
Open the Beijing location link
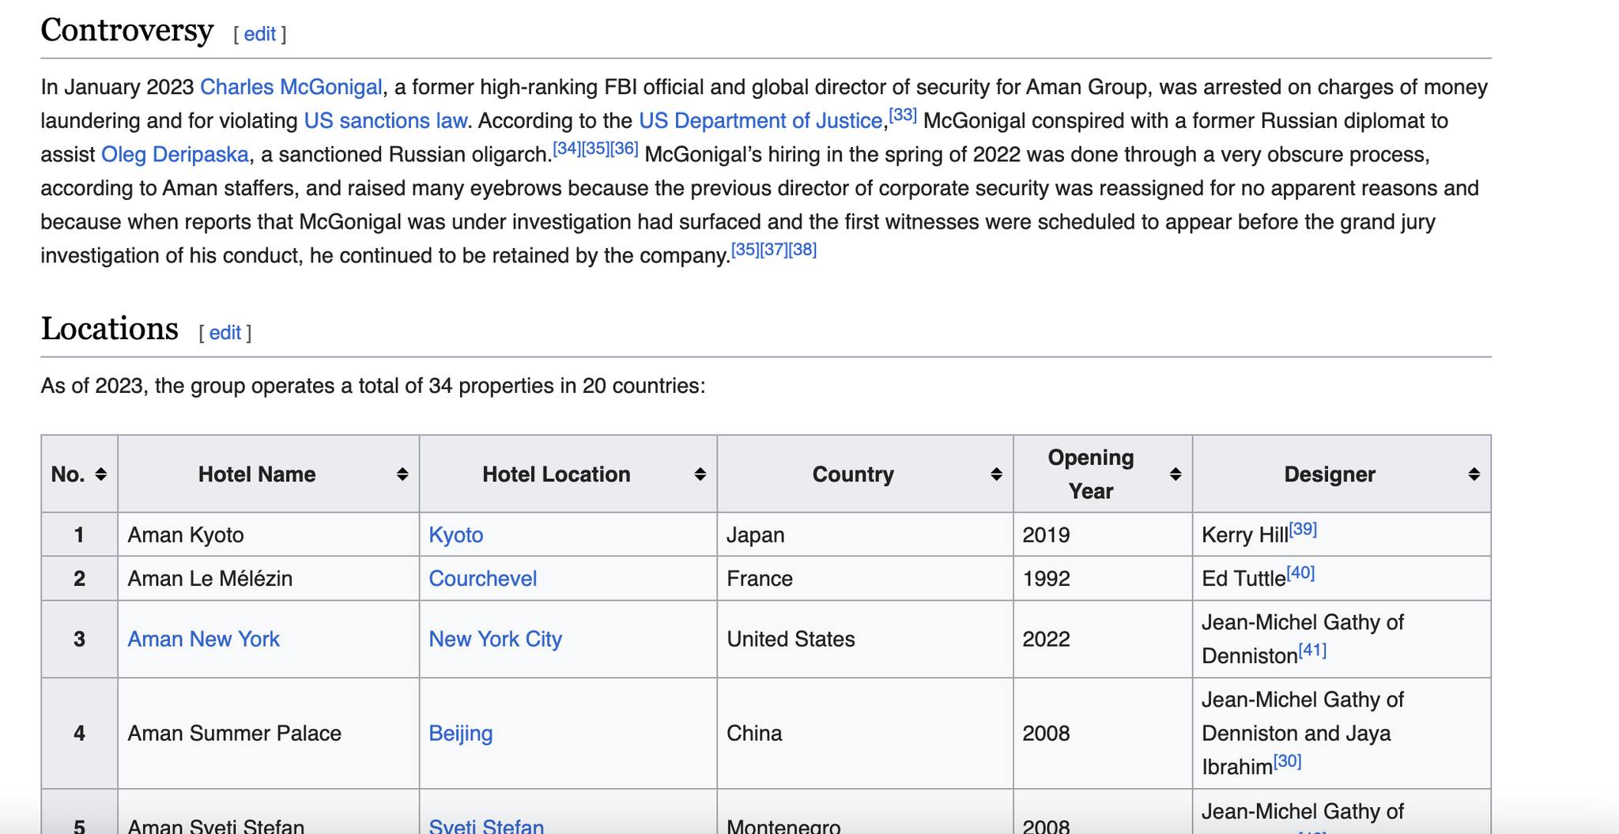click(461, 734)
